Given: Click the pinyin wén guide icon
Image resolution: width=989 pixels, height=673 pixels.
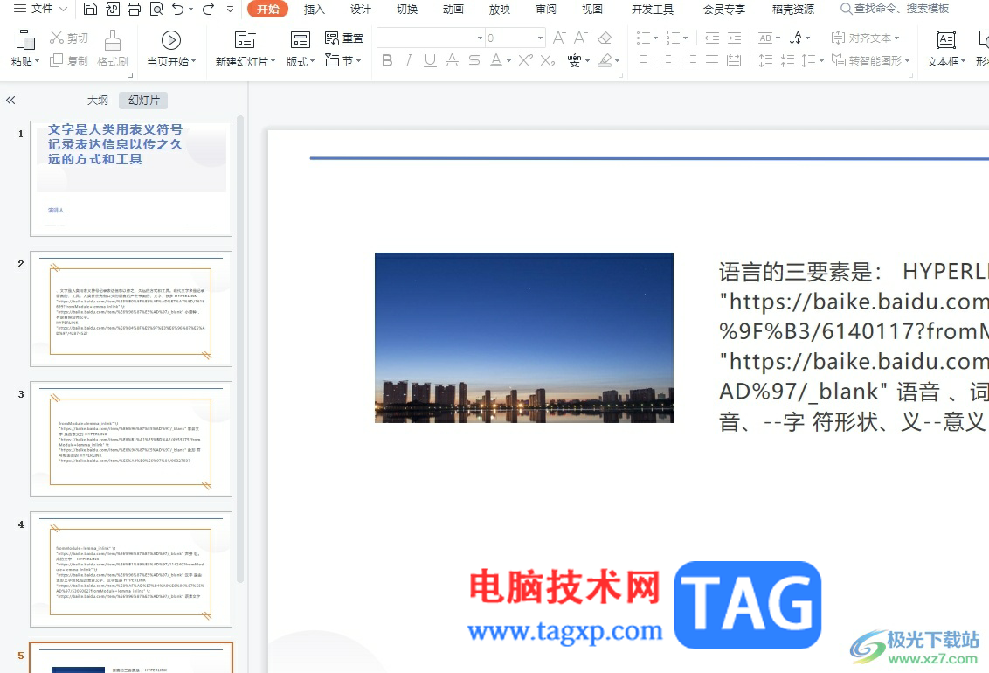Looking at the screenshot, I should click(x=574, y=60).
